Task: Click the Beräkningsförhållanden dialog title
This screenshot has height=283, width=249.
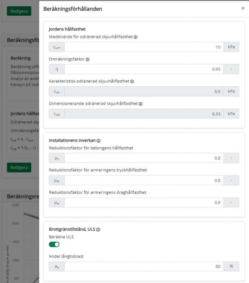Action: click(73, 9)
